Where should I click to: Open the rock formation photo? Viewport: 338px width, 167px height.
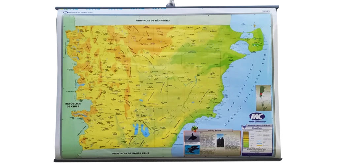coord(220,140)
